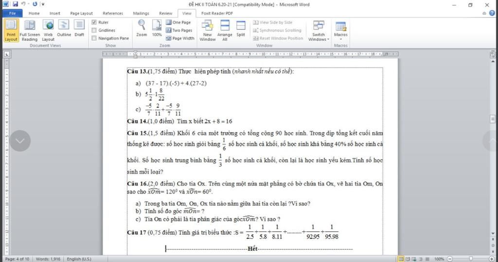Uncheck the Ruler checkbox
Screen dimensions: 498x262
(94, 22)
